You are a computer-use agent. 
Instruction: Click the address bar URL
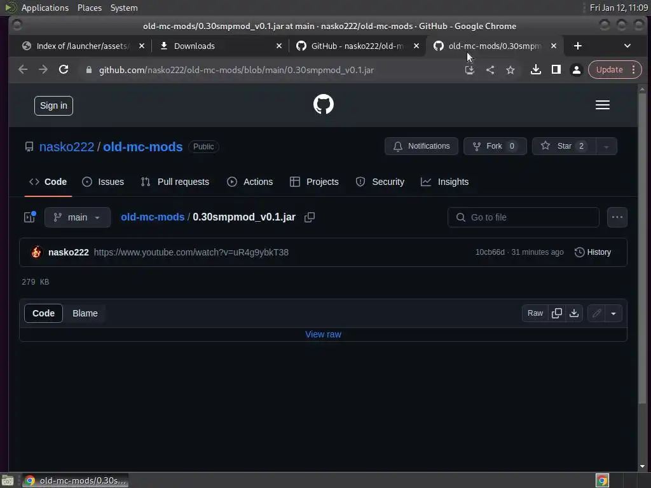pyautogui.click(x=236, y=70)
